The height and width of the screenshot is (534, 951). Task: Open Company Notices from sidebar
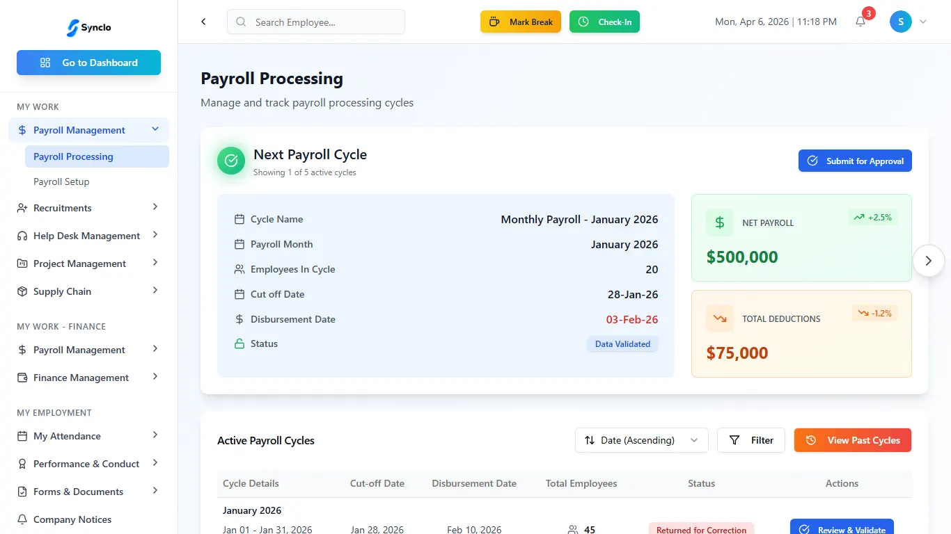72,519
